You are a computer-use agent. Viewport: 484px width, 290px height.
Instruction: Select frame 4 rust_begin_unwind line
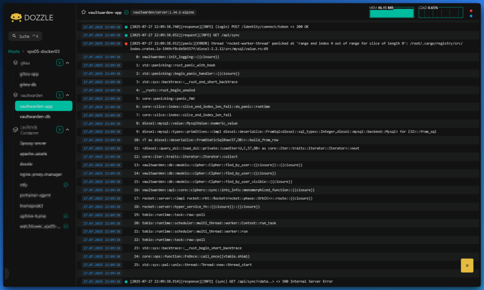tap(165, 90)
